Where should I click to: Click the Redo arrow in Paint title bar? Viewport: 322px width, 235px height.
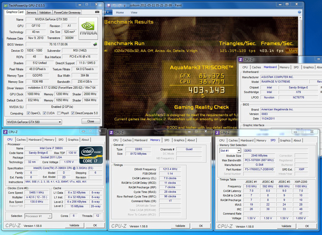pyautogui.click(x=120, y=5)
